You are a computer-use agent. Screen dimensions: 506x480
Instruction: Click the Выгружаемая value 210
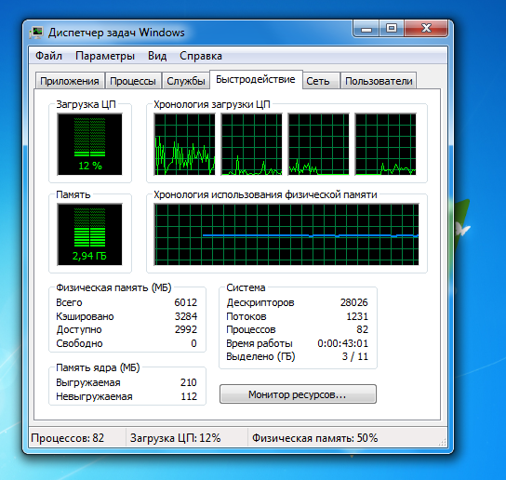tap(189, 382)
